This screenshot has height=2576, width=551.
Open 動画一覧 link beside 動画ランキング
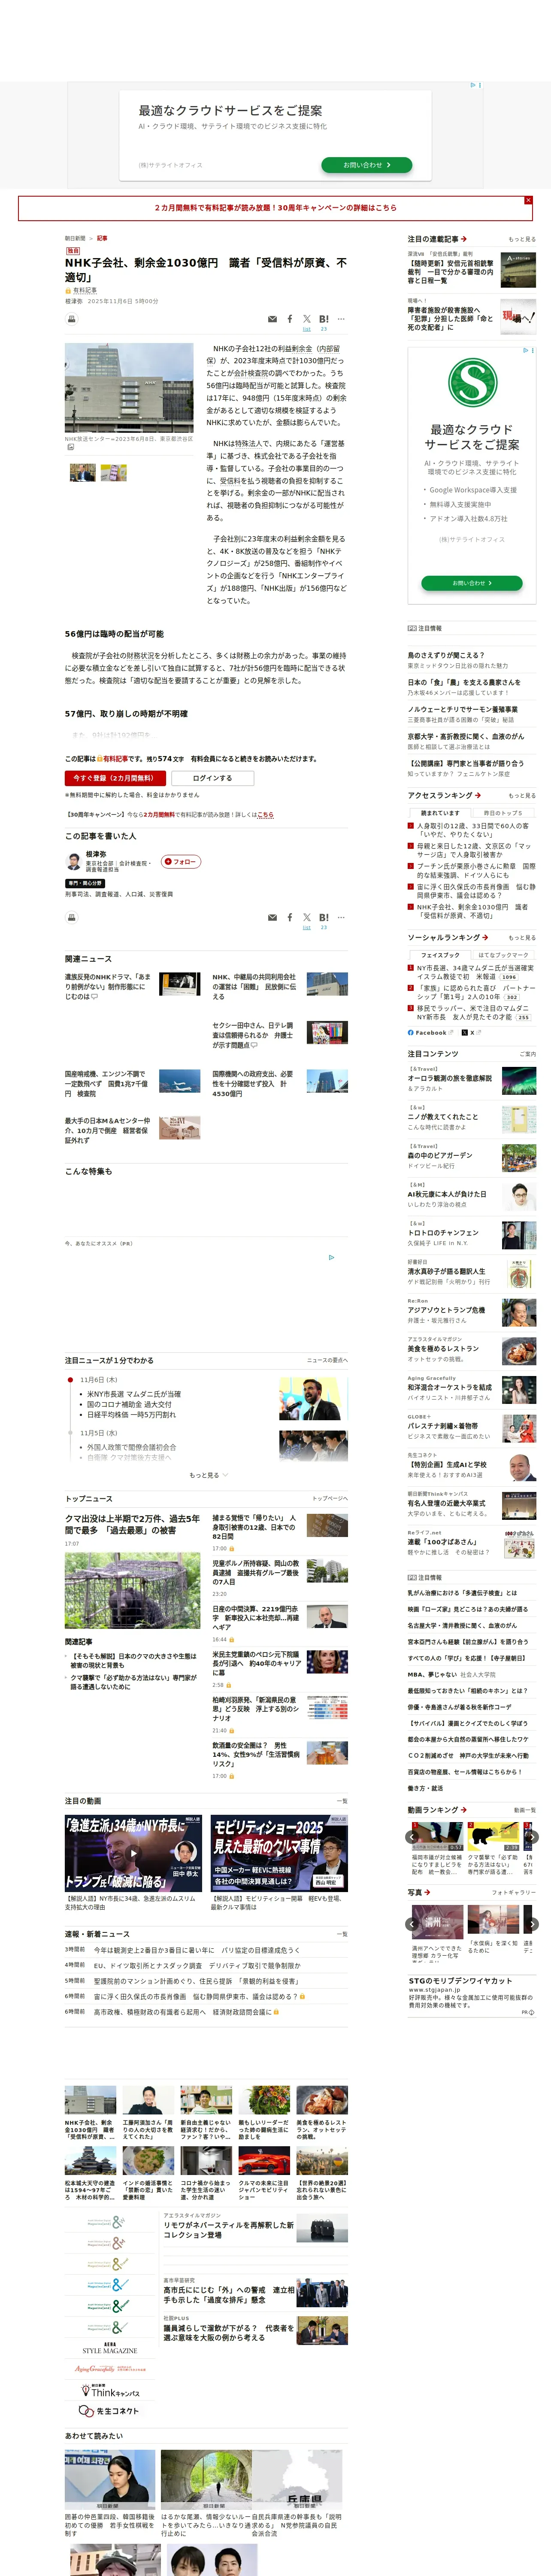[x=525, y=1810]
